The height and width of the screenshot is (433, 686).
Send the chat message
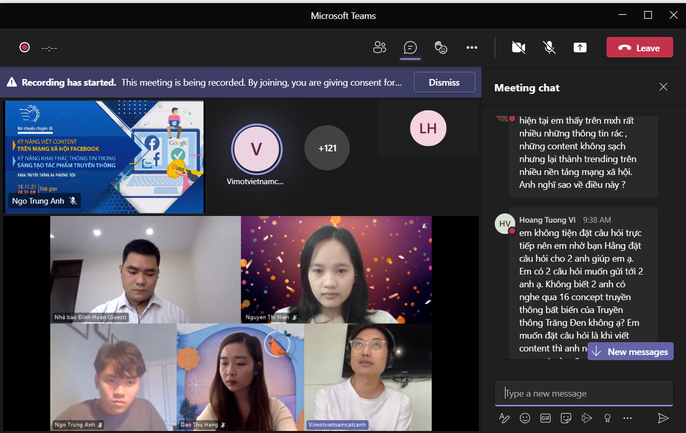coord(663,418)
